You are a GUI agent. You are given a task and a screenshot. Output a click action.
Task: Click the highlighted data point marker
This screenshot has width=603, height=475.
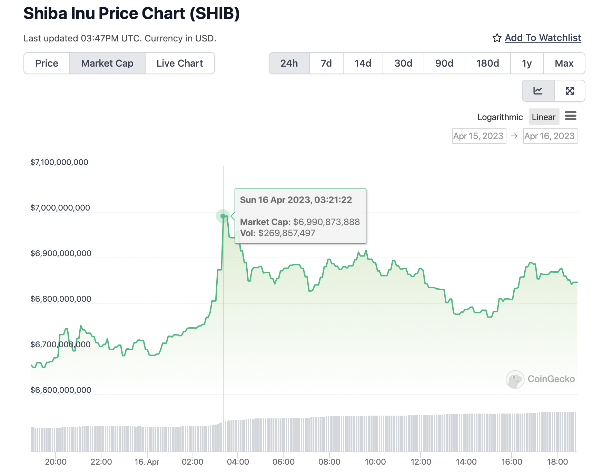tap(223, 216)
